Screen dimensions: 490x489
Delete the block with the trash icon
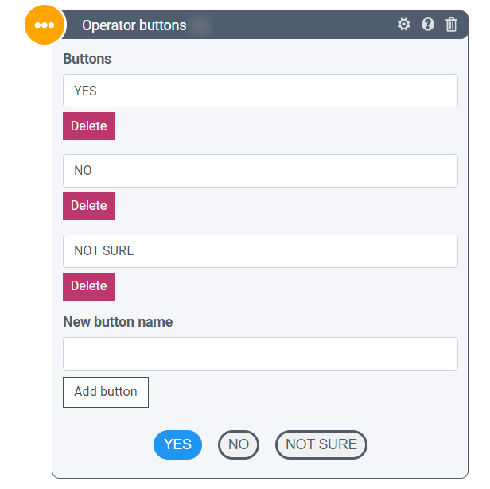click(x=451, y=25)
